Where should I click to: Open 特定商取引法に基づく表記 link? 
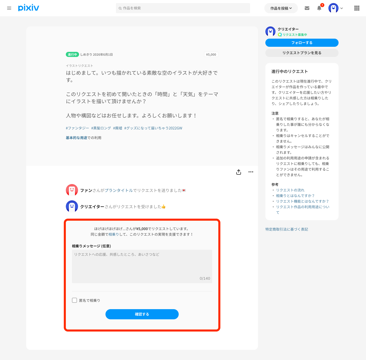click(x=287, y=229)
